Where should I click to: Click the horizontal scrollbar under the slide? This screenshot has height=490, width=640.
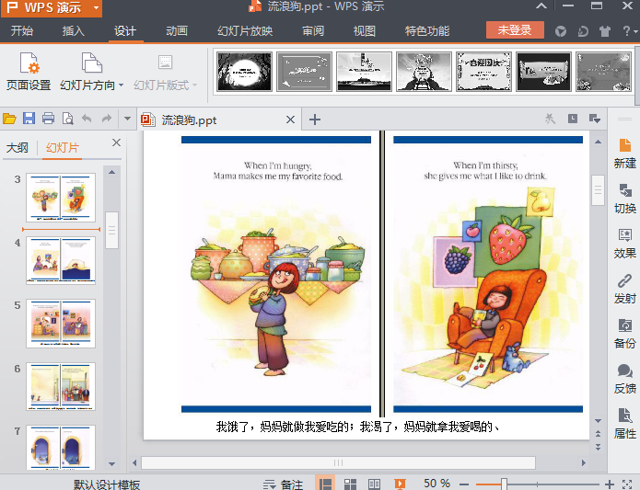click(x=338, y=462)
